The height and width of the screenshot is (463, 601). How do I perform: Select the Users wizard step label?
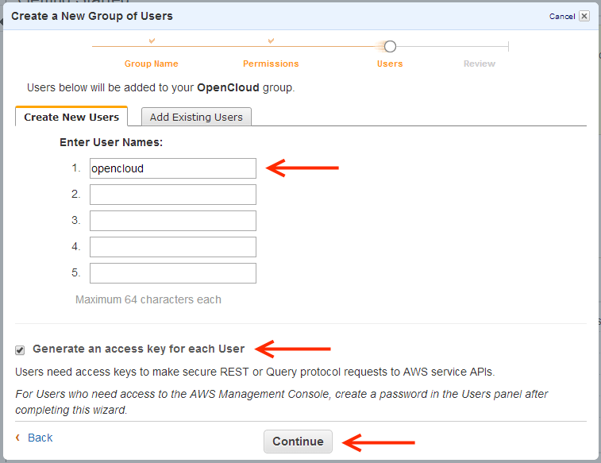pos(390,64)
